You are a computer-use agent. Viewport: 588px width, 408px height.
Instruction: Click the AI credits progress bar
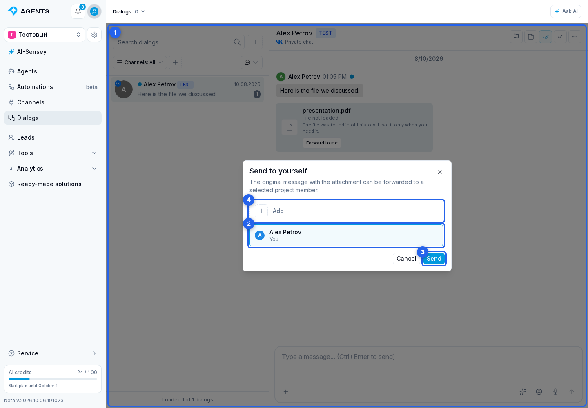click(x=53, y=379)
